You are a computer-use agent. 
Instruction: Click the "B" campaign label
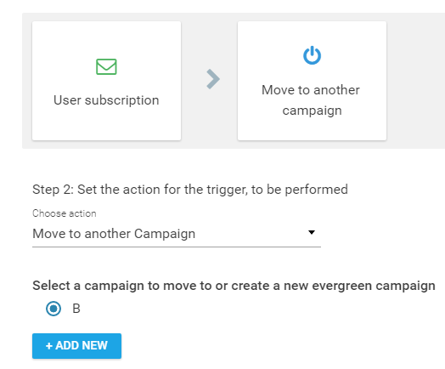[x=76, y=309]
